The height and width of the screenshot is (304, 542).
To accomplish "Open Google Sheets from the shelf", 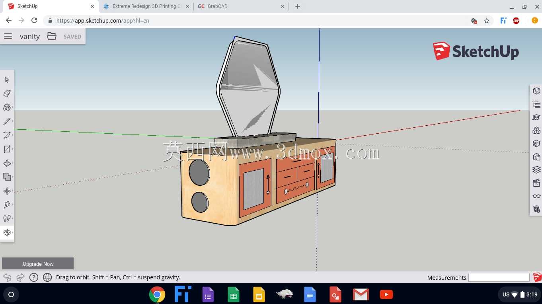I will point(234,294).
